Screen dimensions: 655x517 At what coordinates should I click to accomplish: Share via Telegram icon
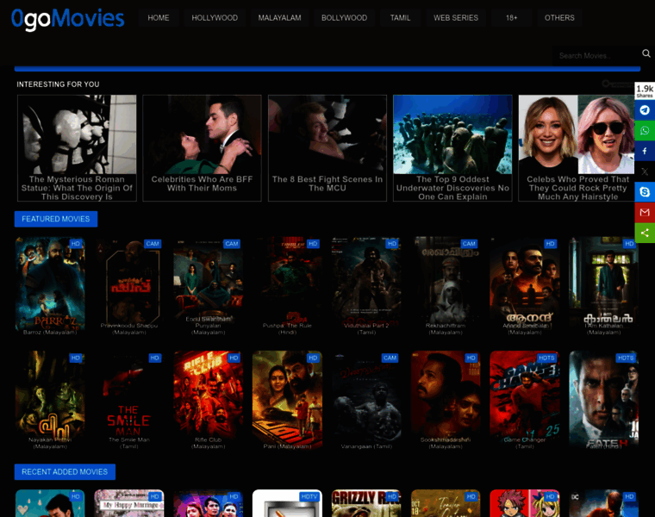tap(645, 109)
